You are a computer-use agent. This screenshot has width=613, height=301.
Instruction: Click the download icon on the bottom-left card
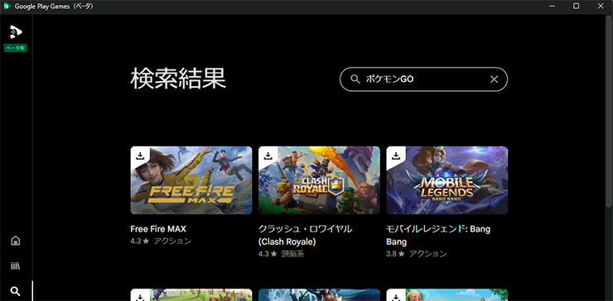[140, 297]
